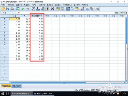Select row number 8 header

(x=4, y=39)
